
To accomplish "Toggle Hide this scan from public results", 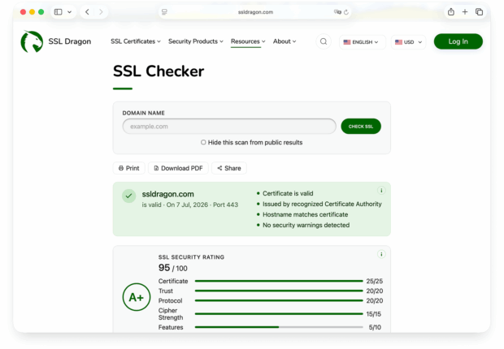I will [203, 142].
